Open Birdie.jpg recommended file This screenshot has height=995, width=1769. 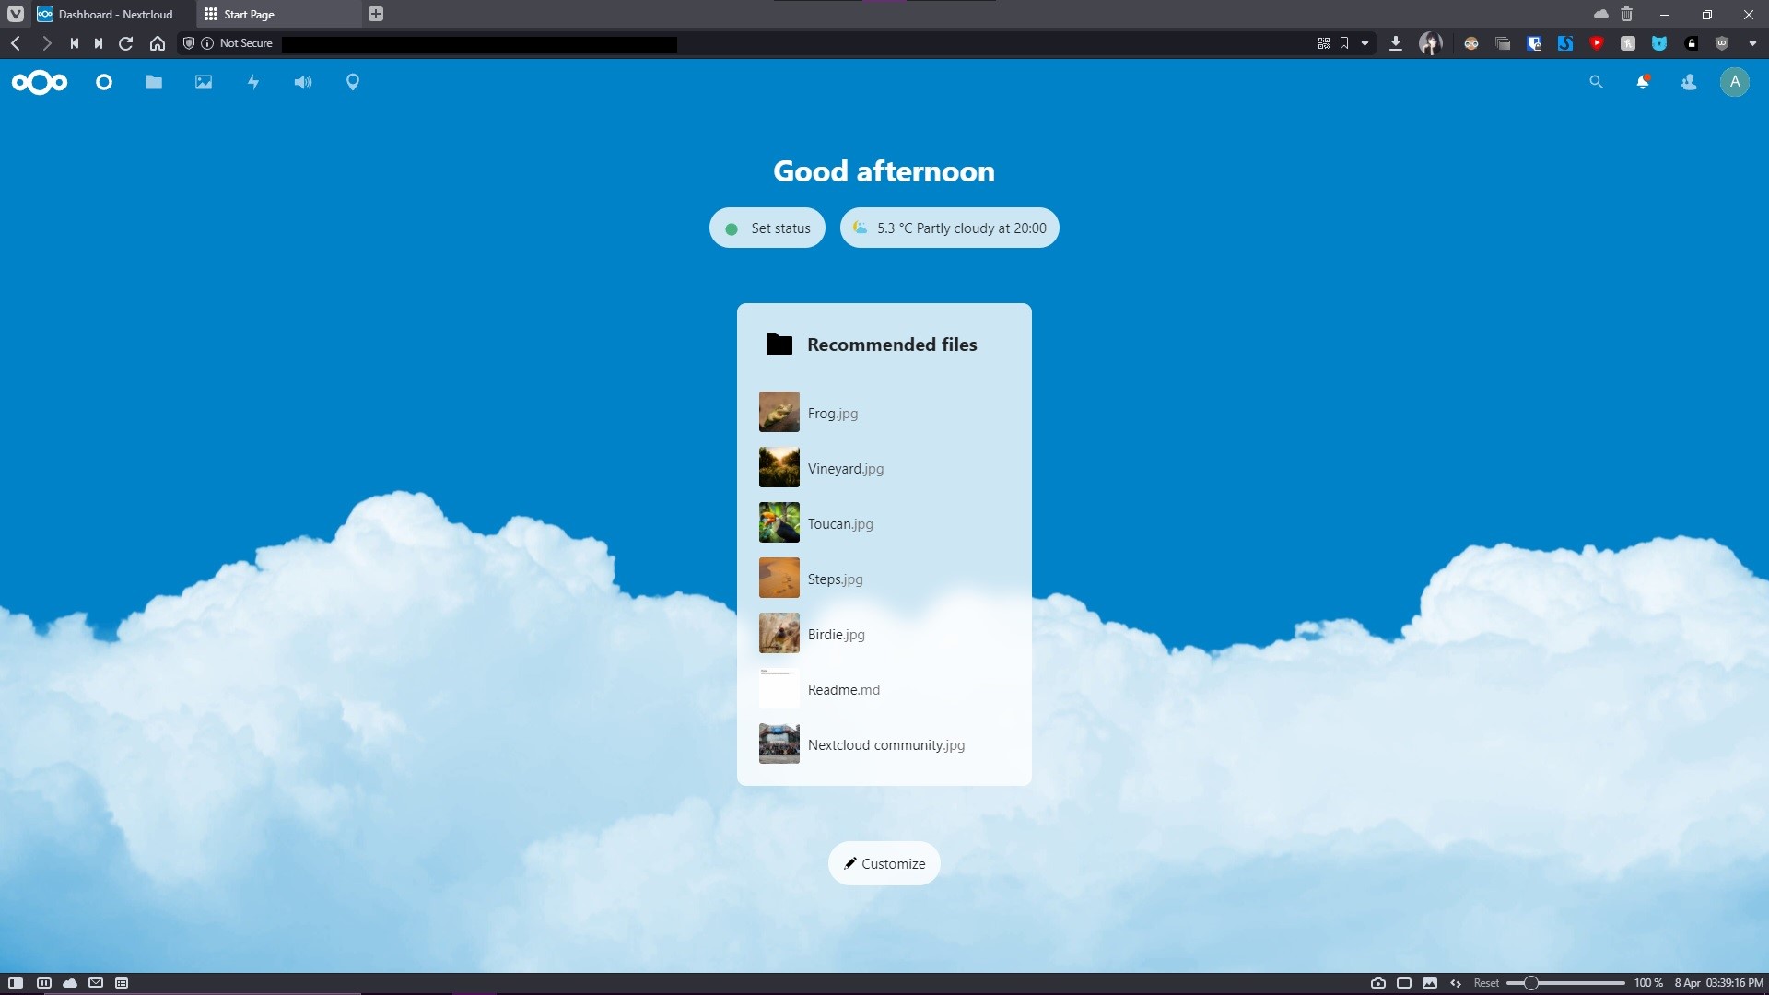point(884,633)
